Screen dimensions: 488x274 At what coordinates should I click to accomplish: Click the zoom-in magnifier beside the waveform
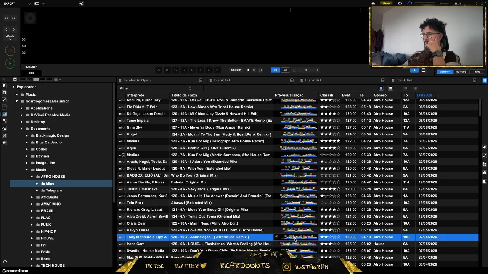point(24,40)
